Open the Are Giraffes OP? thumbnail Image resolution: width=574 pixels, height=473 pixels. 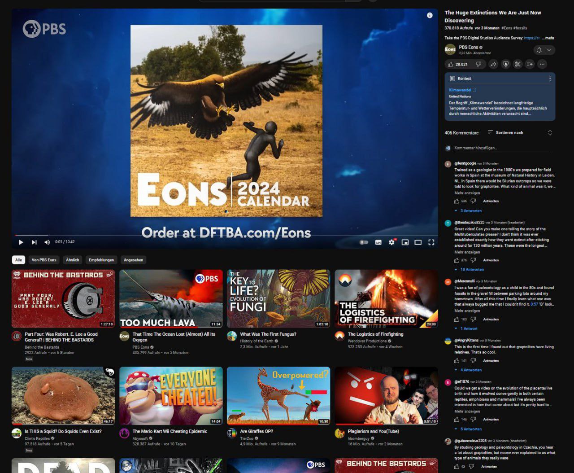[278, 396]
